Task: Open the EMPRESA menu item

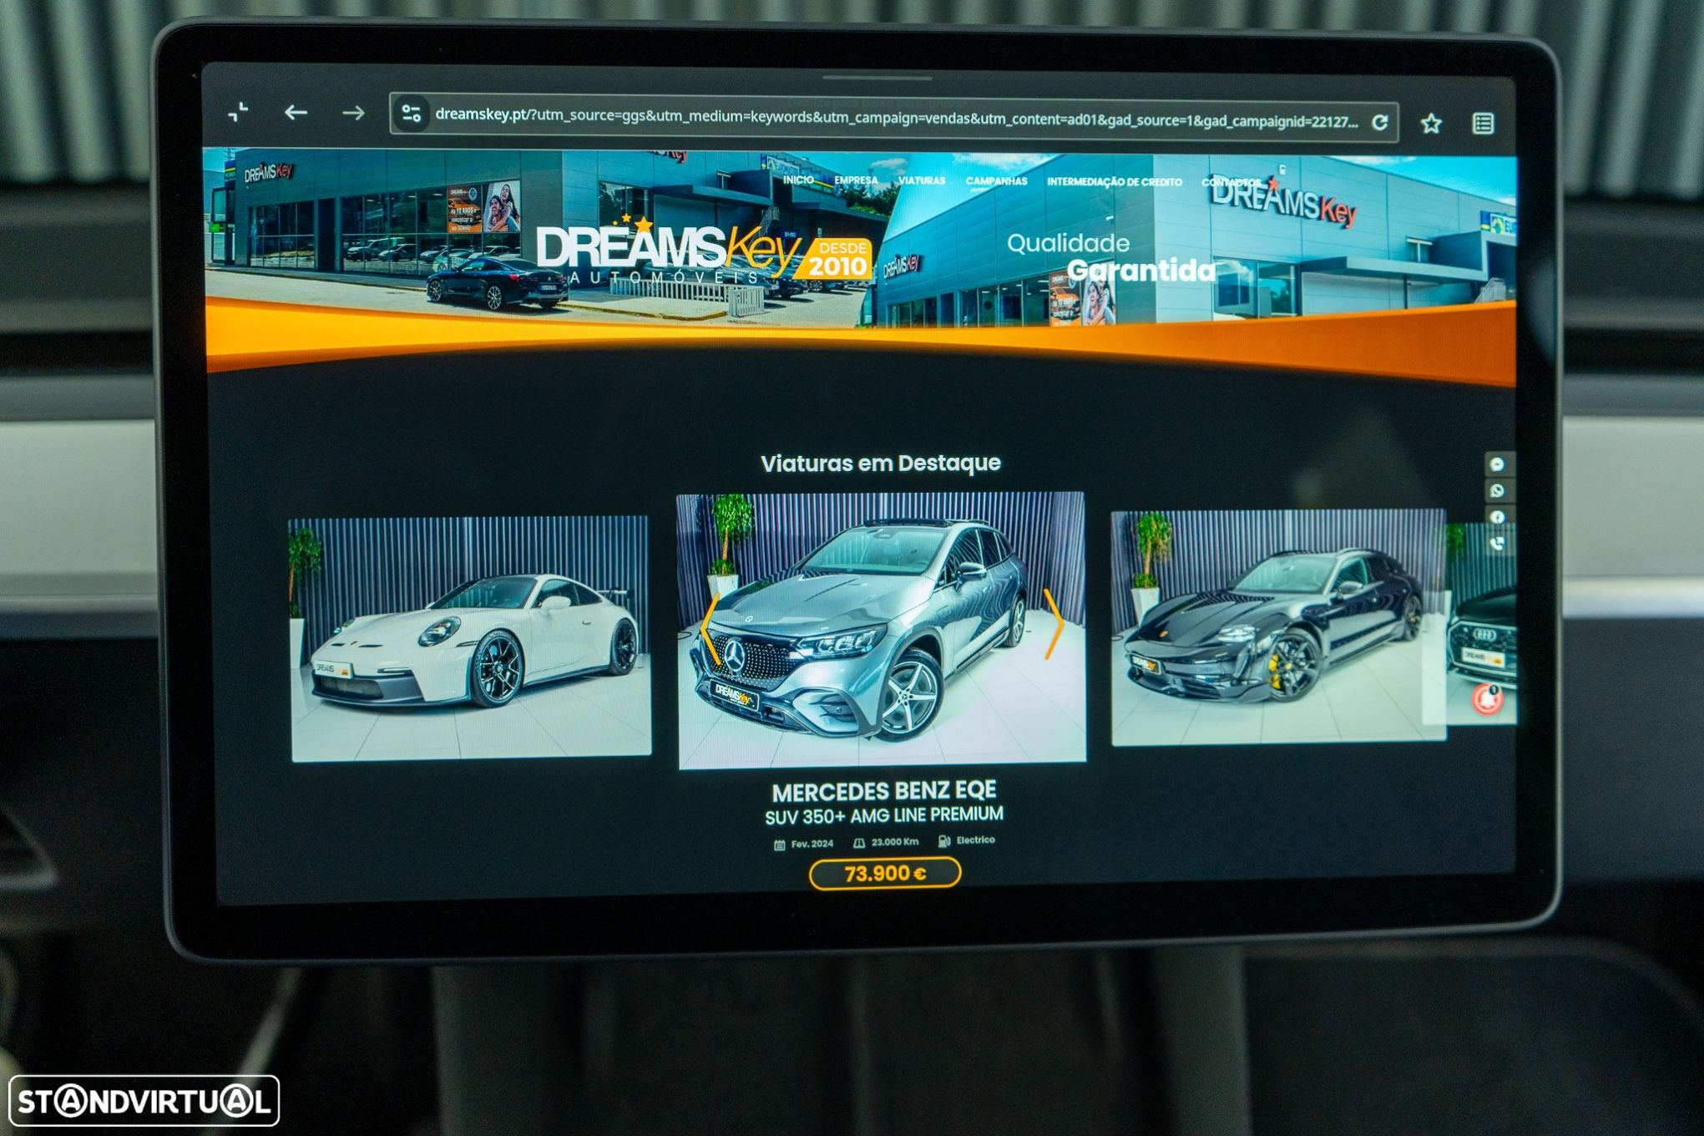Action: [x=856, y=180]
